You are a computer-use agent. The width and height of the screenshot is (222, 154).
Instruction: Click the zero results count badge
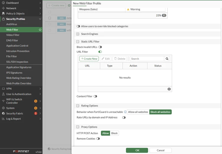pos(169,89)
